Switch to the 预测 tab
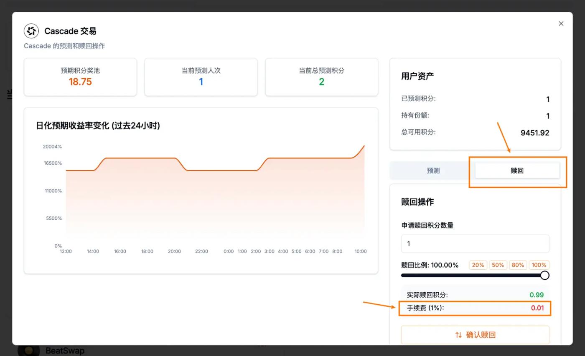The height and width of the screenshot is (356, 585). click(433, 170)
